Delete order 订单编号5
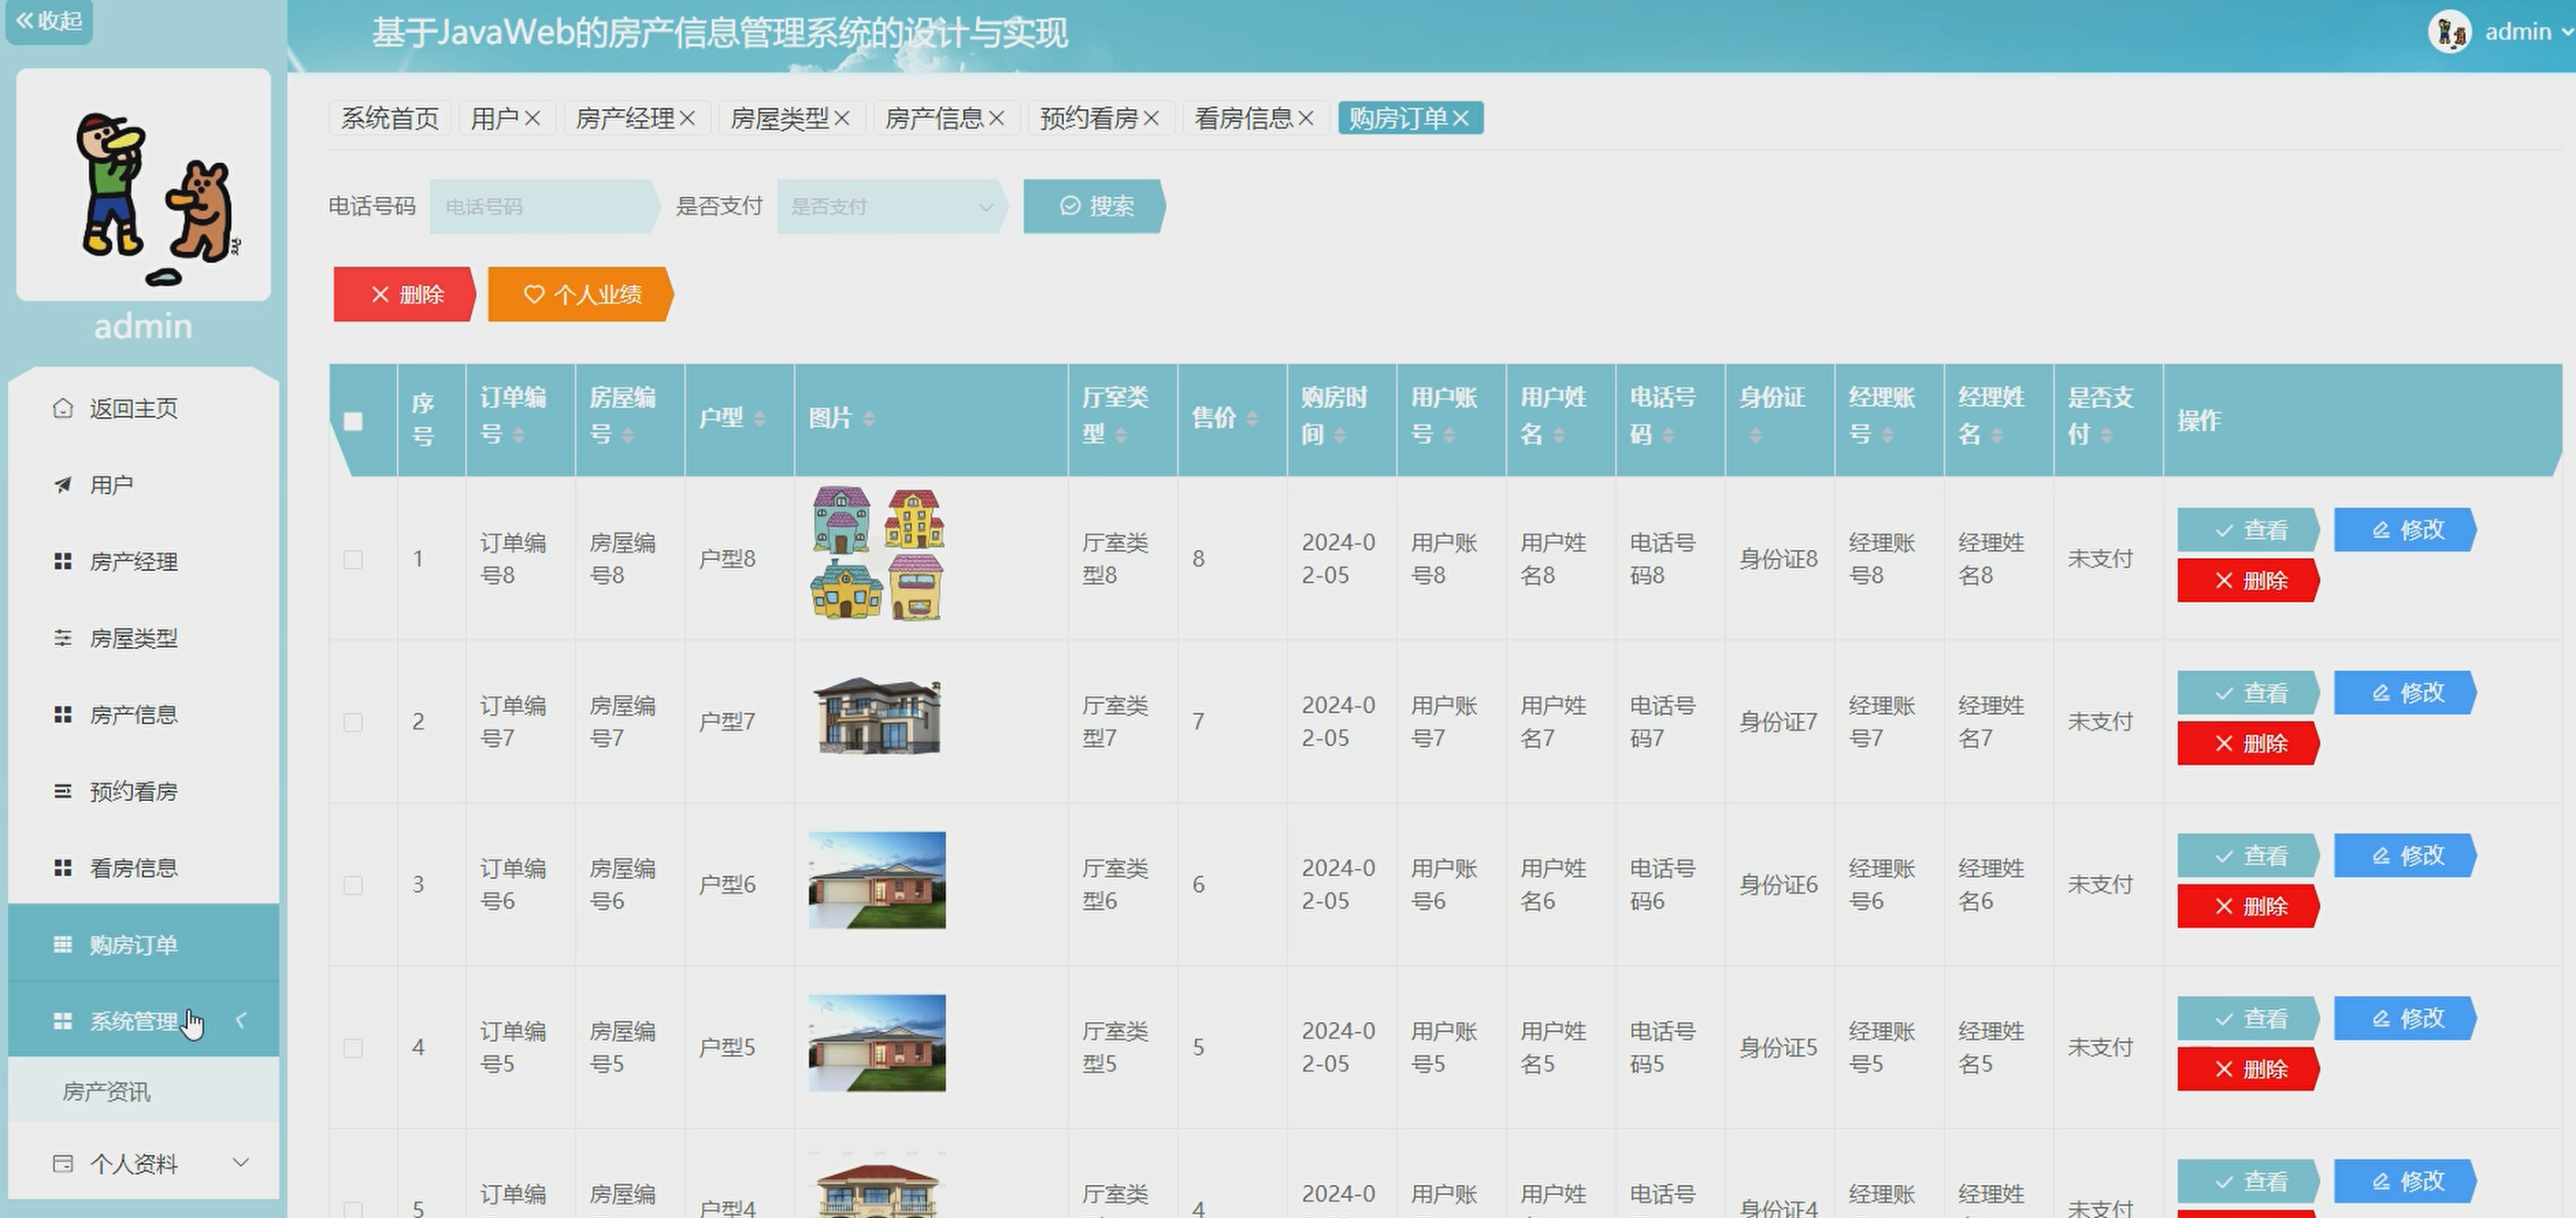 2249,1069
